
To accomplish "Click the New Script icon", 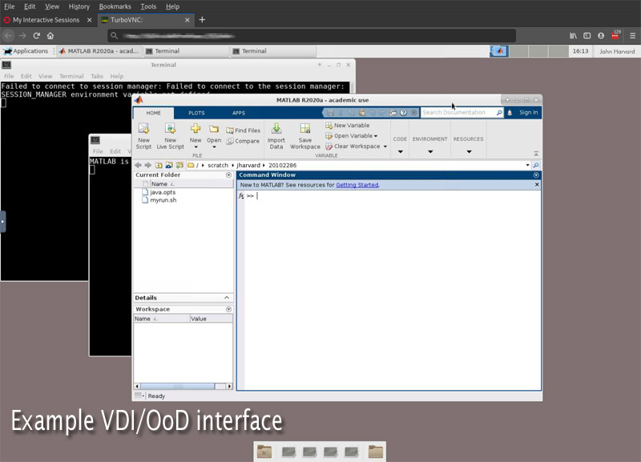I will coord(143,130).
